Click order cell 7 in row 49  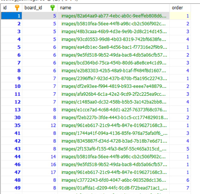180,188
